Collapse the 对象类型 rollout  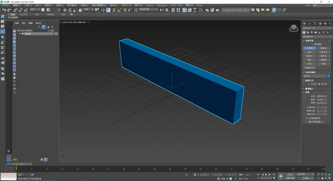pyautogui.click(x=309, y=41)
